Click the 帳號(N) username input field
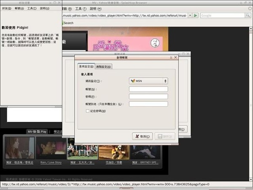Viewport: 253px width, 190px height. 148,89
